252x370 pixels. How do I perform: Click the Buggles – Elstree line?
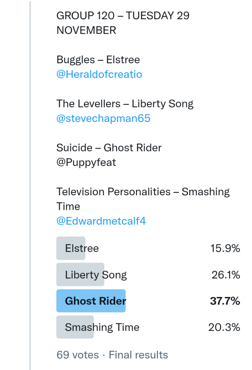98,60
